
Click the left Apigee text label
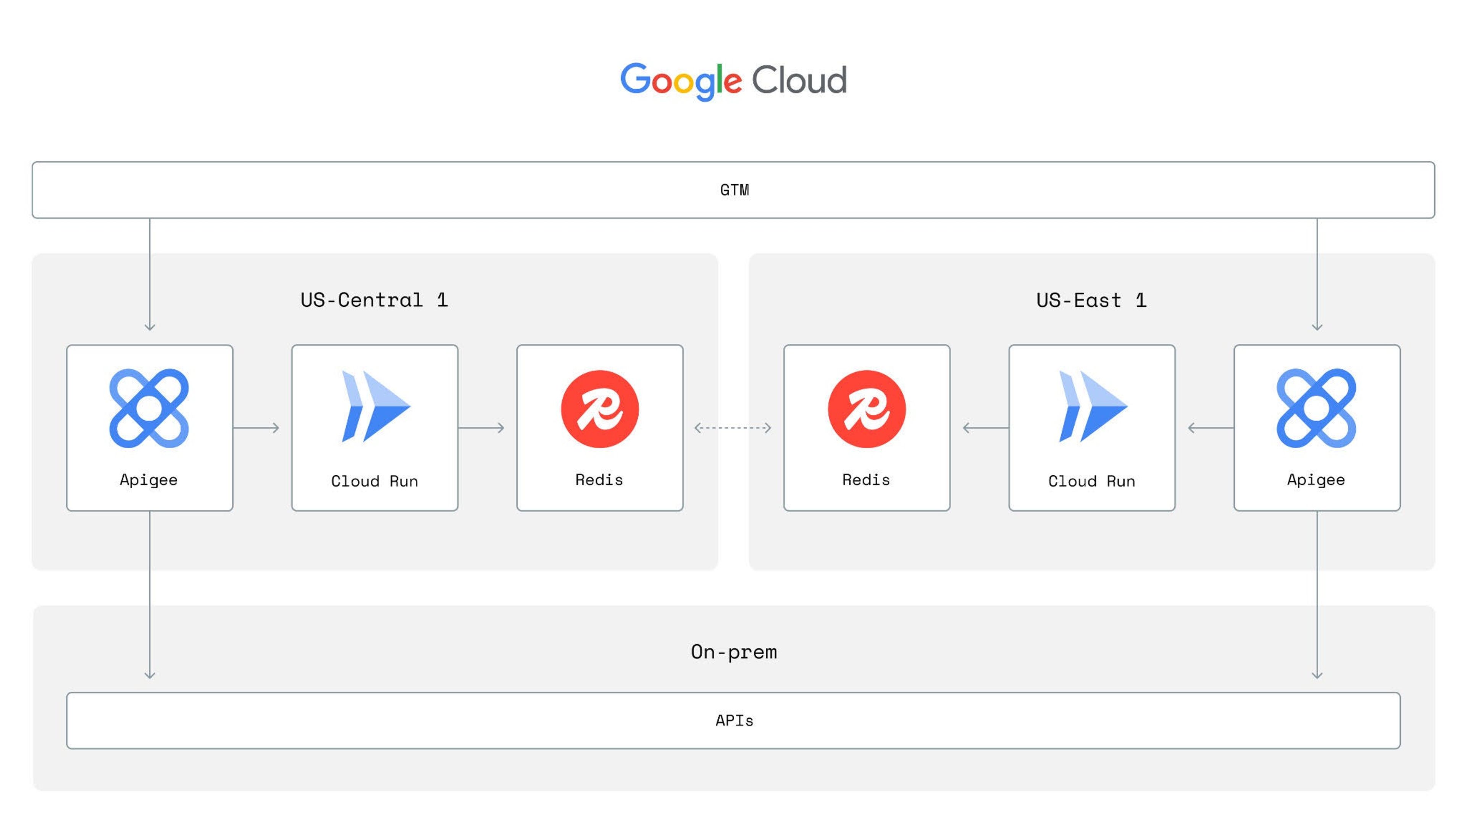pyautogui.click(x=149, y=480)
